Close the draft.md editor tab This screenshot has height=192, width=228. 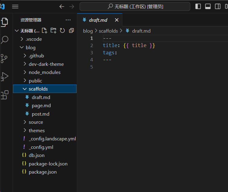pos(117,20)
